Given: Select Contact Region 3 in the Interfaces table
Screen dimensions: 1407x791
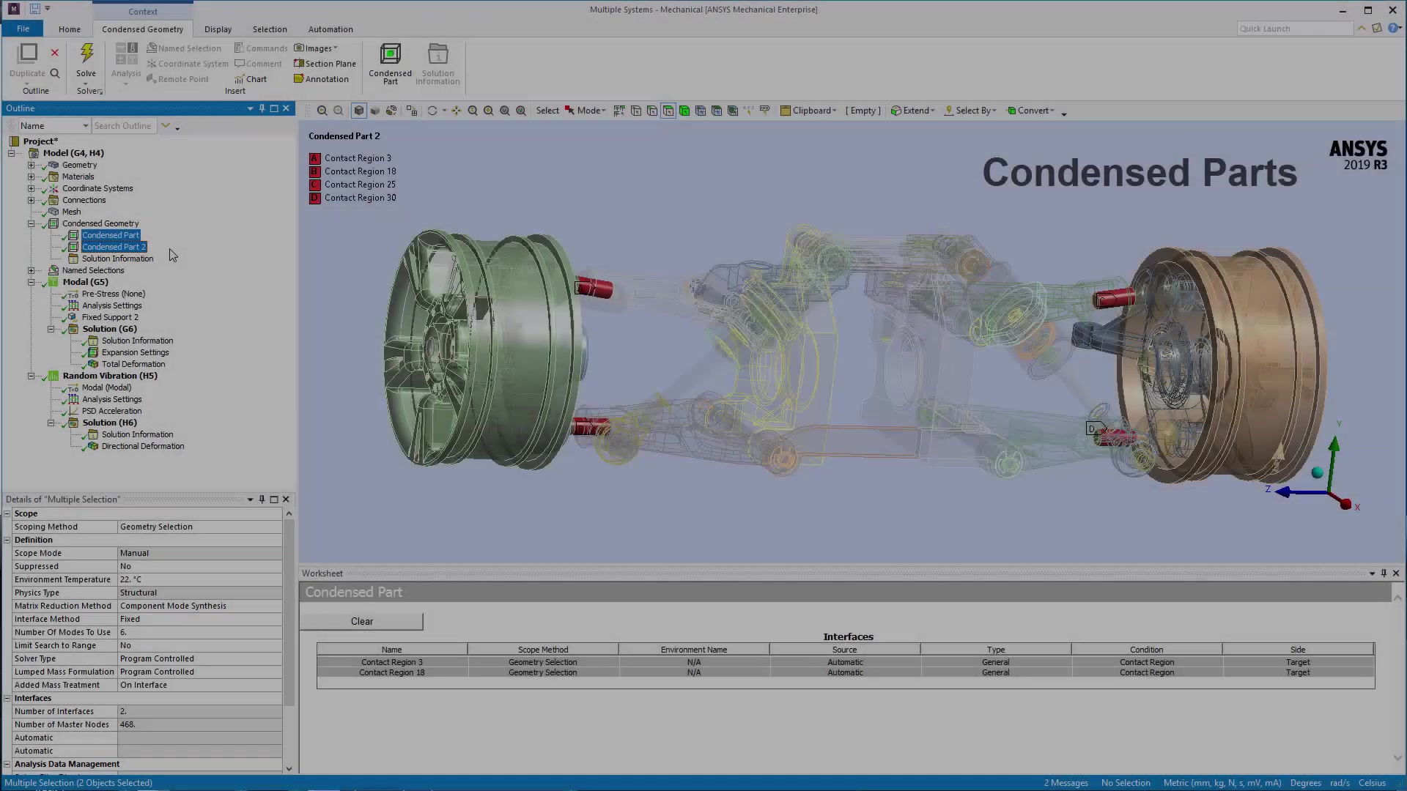Looking at the screenshot, I should pos(392,661).
